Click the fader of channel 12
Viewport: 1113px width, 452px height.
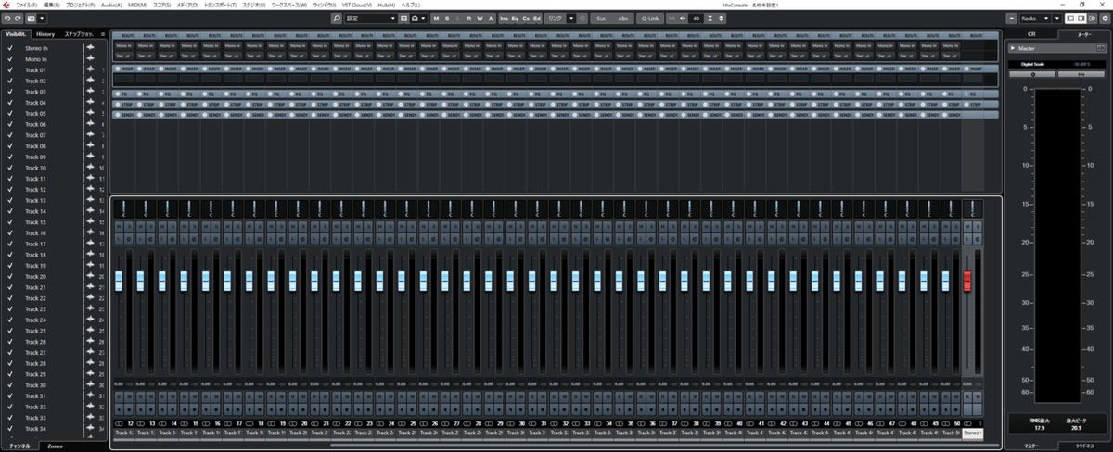click(118, 281)
